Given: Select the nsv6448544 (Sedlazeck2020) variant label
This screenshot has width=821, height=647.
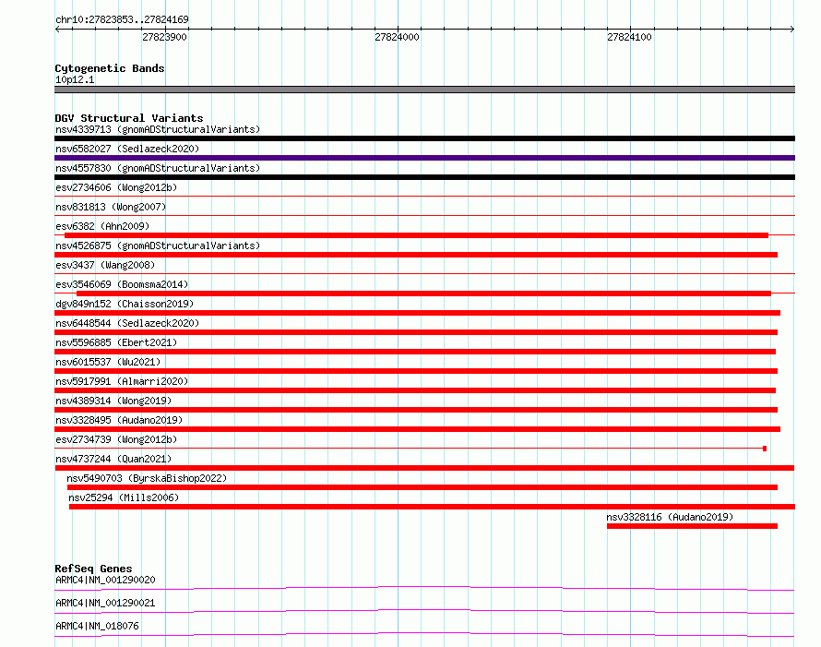Looking at the screenshot, I should coord(127,323).
